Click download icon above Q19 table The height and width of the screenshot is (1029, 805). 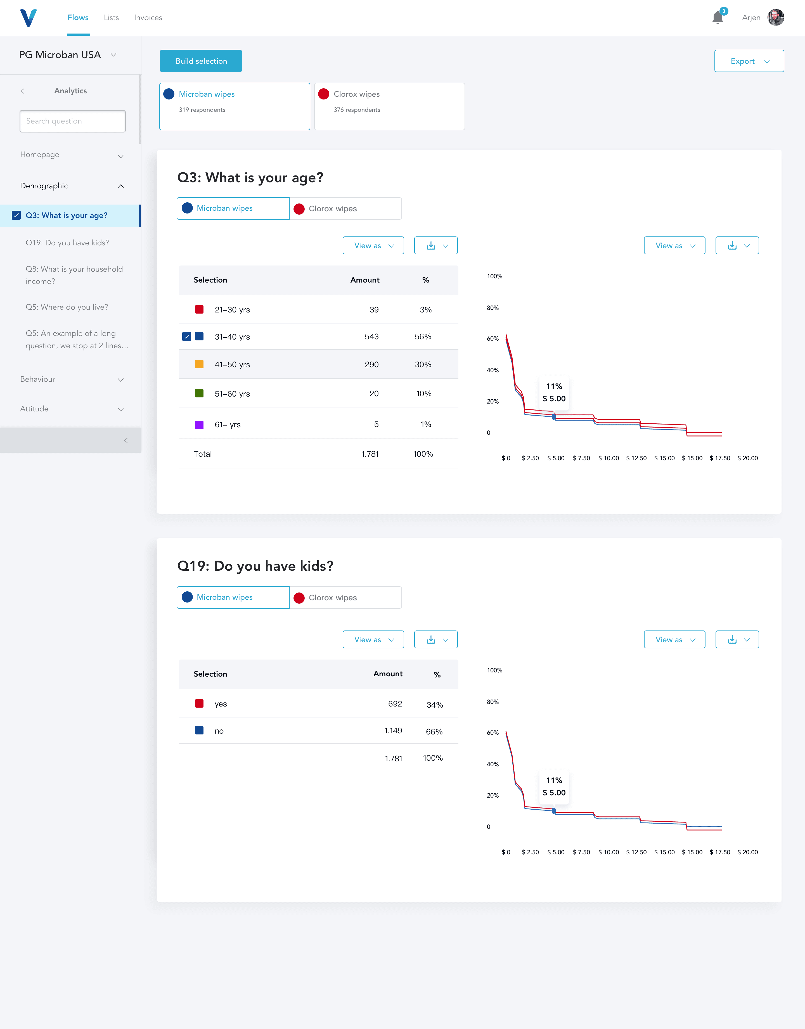[431, 639]
